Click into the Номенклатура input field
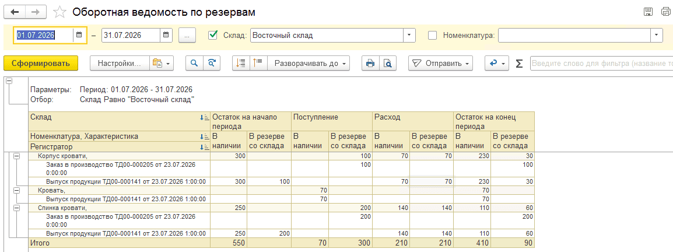Image resolution: width=673 pixels, height=252 pixels. [574, 35]
